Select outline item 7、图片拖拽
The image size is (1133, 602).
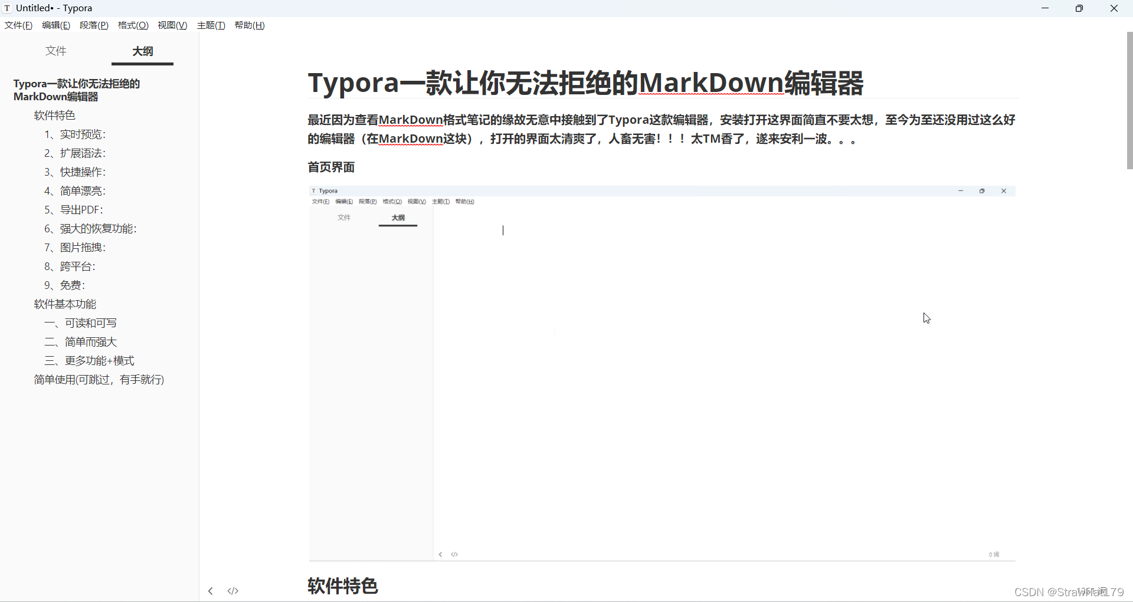click(75, 248)
